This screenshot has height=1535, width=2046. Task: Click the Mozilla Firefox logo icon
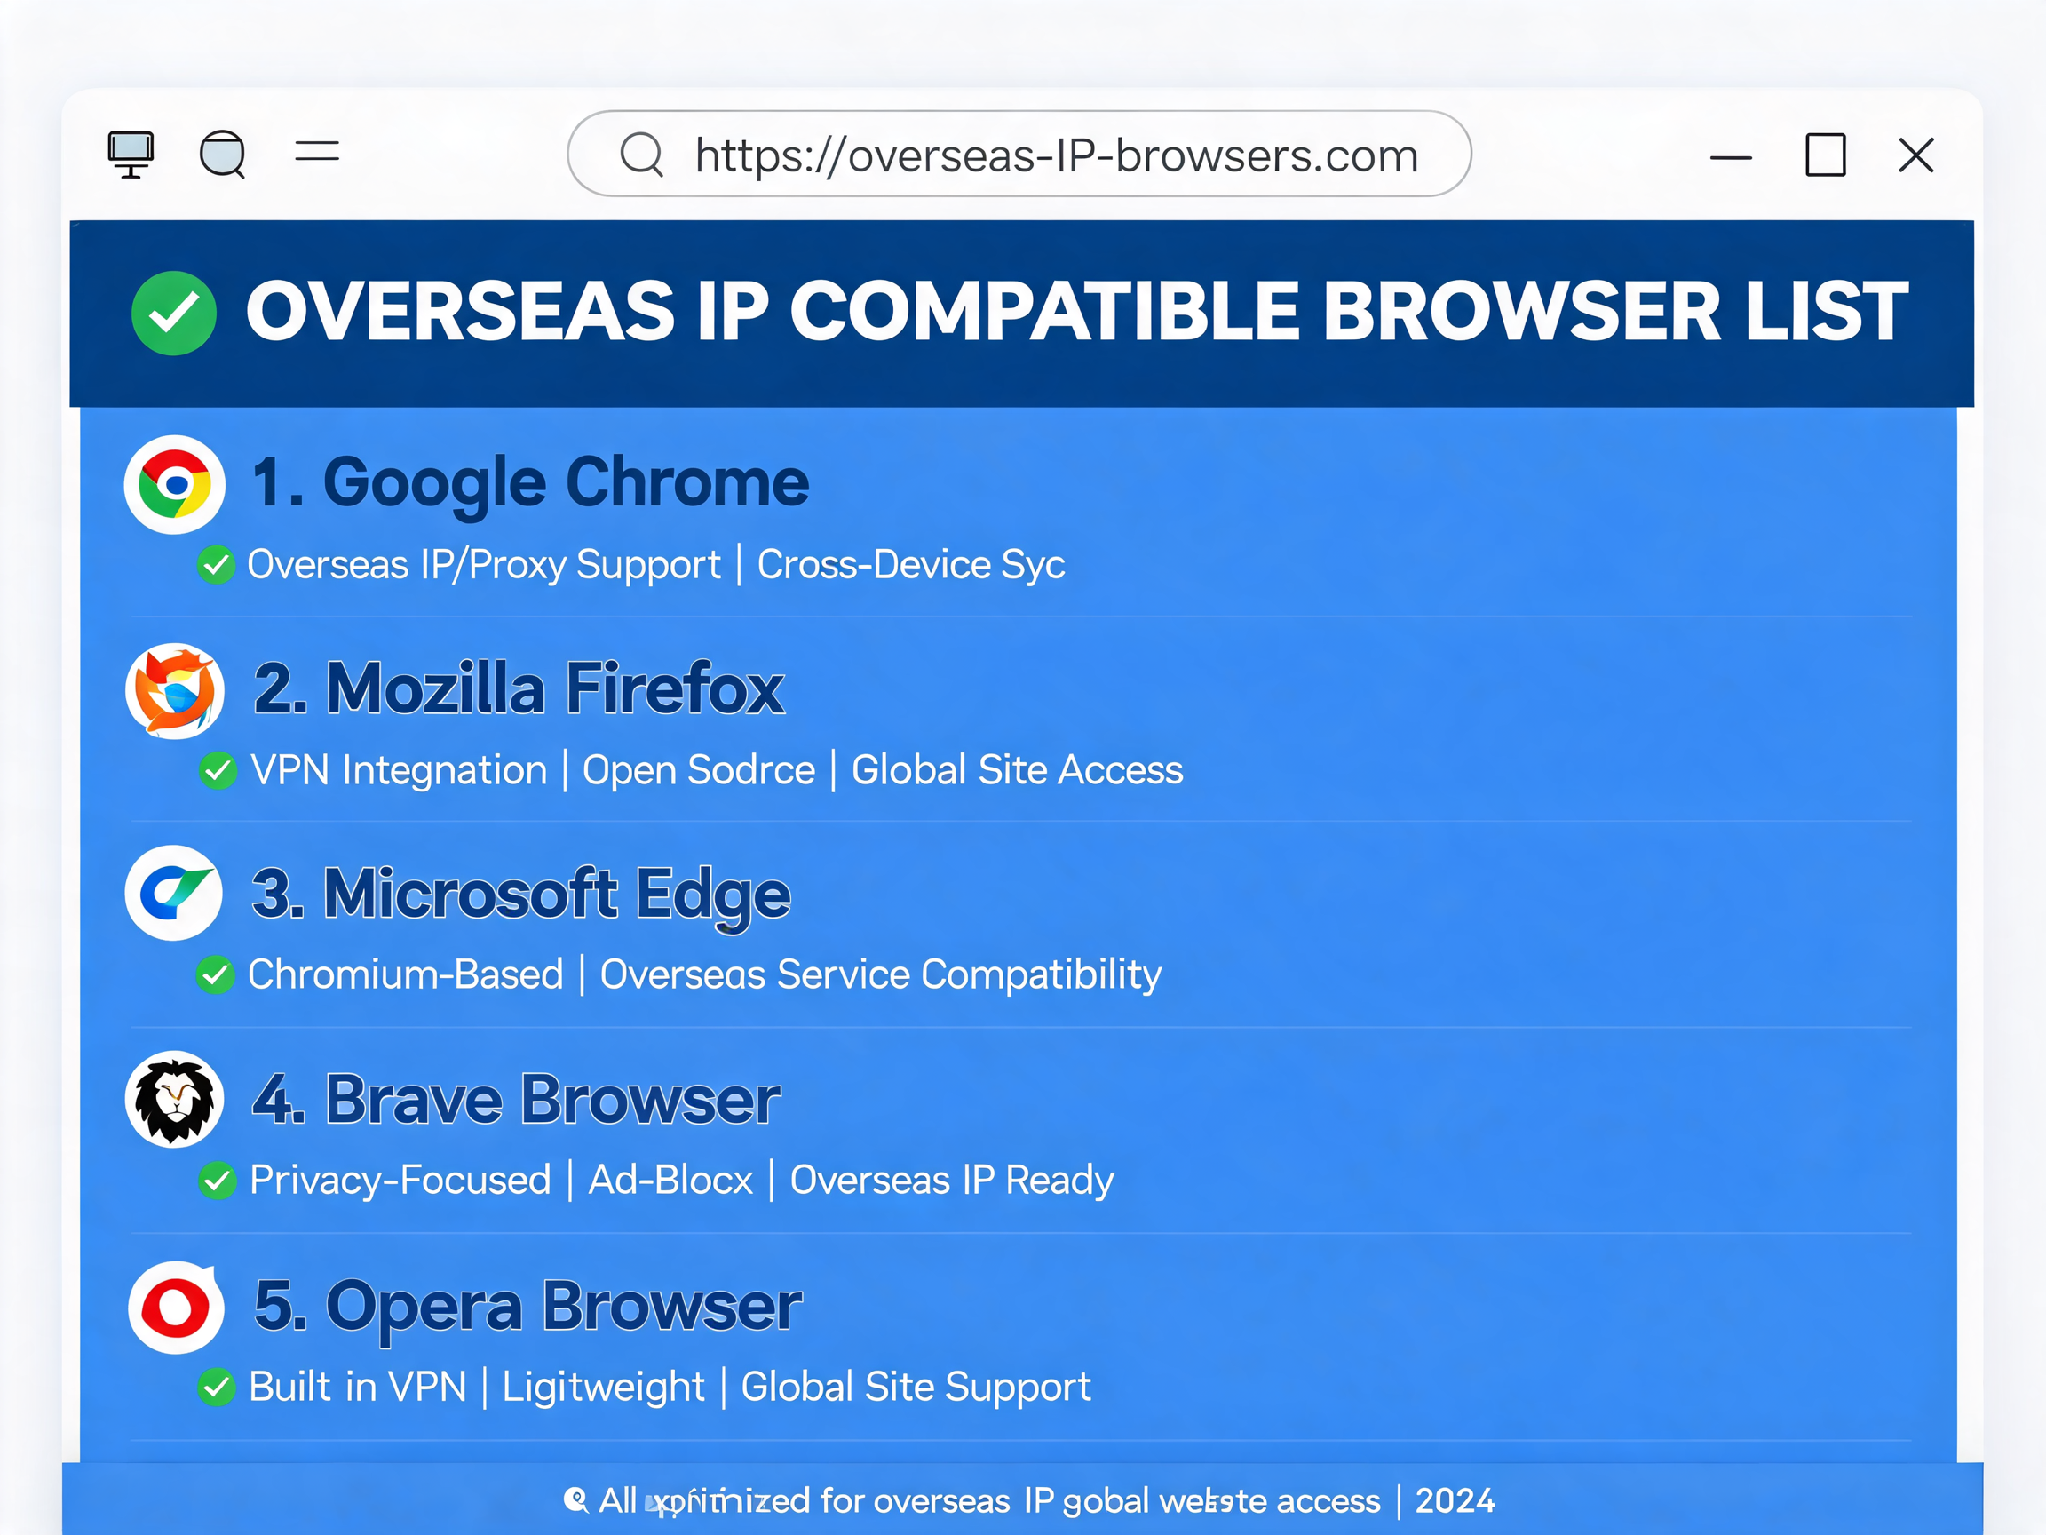click(x=175, y=691)
